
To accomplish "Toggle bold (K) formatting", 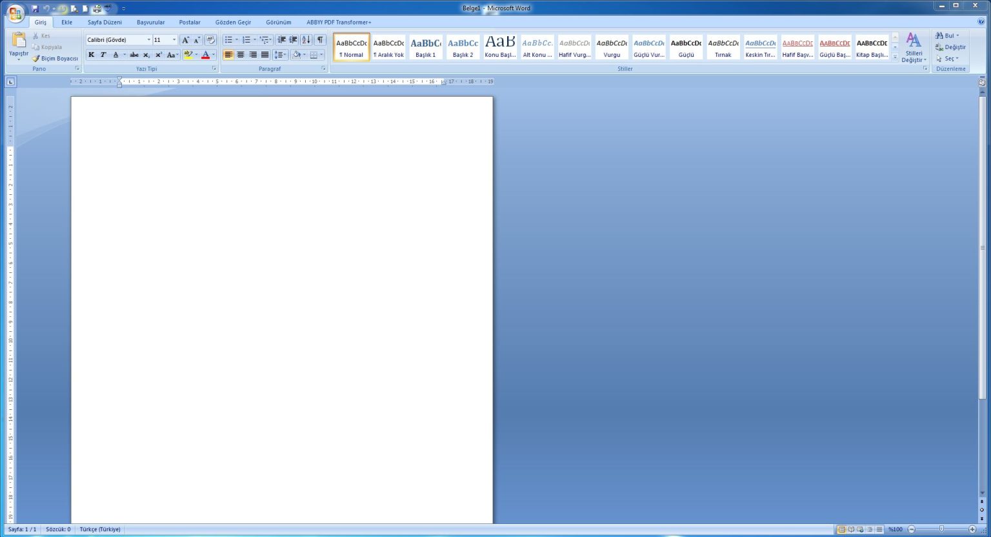I will pyautogui.click(x=91, y=55).
